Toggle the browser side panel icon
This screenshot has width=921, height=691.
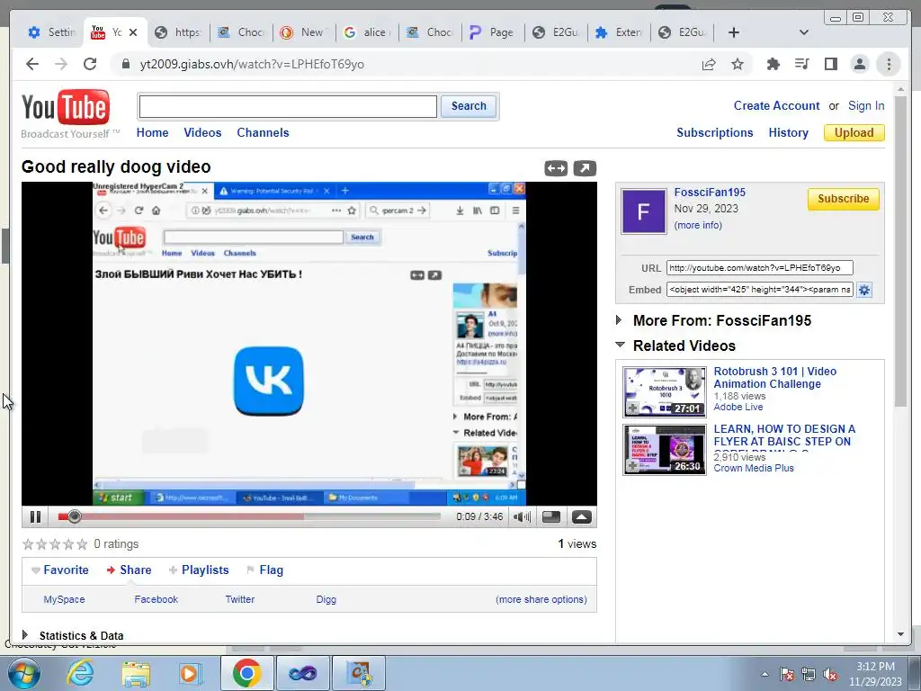pos(830,64)
